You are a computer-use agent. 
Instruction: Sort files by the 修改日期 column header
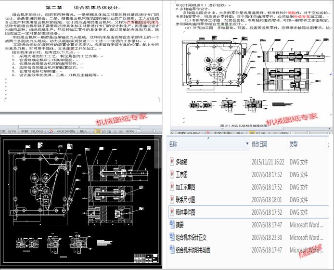tap(259, 144)
